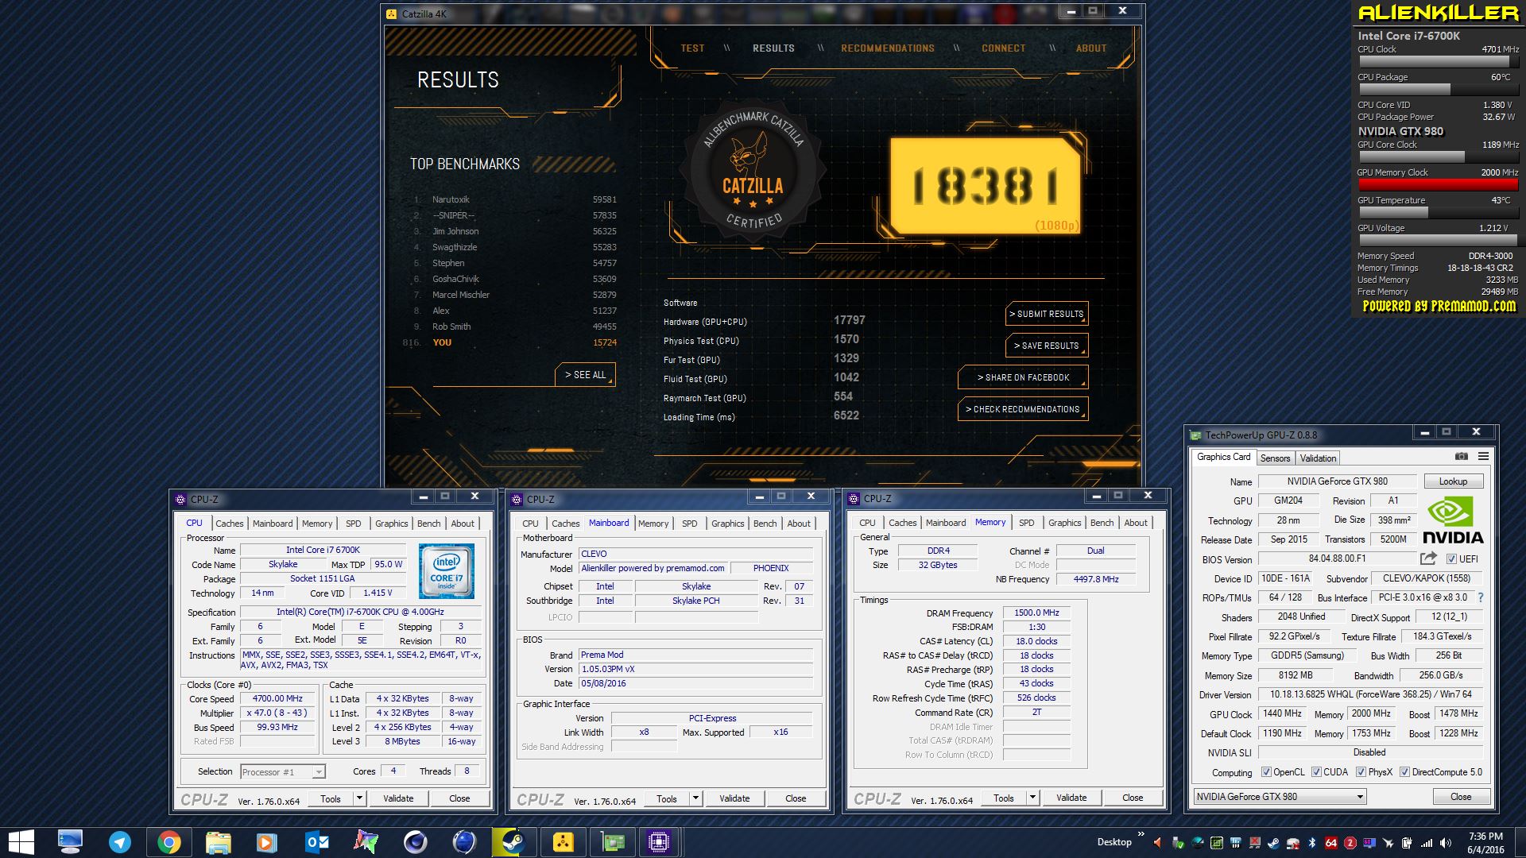The width and height of the screenshot is (1526, 858).
Task: Open the CONNECT tab in Catzilla
Action: 1003,48
